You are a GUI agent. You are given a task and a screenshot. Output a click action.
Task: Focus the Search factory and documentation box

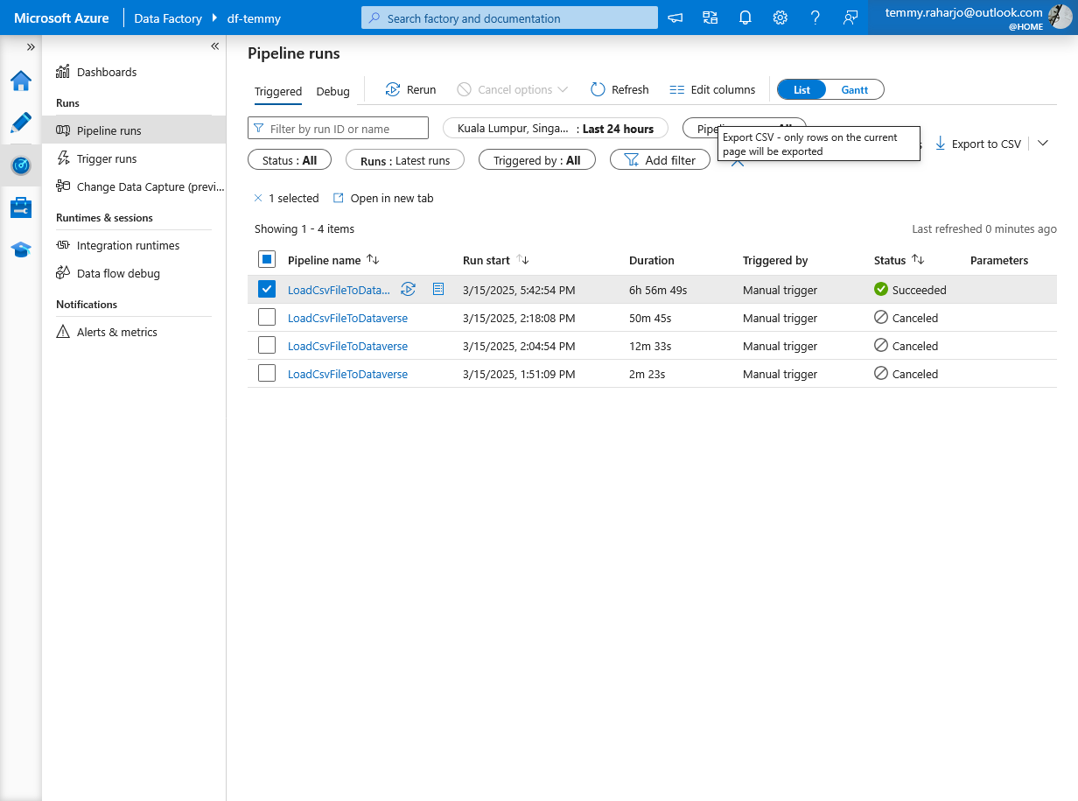pyautogui.click(x=509, y=18)
